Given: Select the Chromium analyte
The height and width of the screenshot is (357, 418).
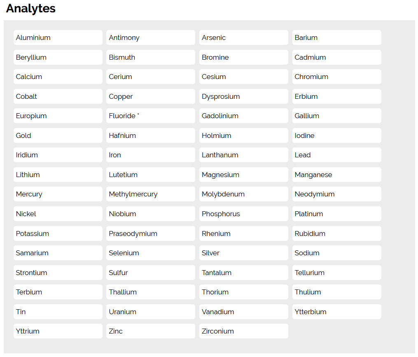Looking at the screenshot, I should coord(337,77).
